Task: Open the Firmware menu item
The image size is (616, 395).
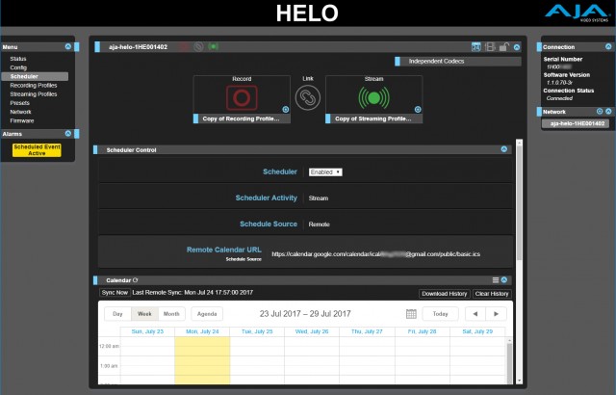Action: (x=22, y=120)
